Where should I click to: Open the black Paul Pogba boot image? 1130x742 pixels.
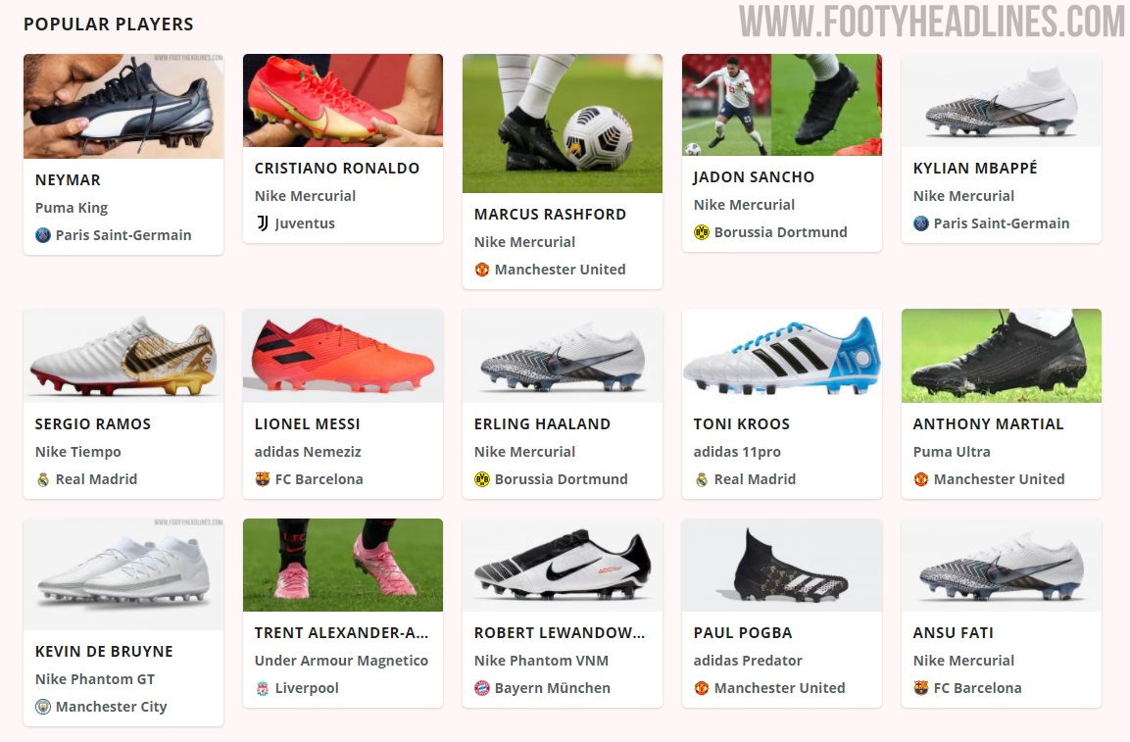[781, 565]
